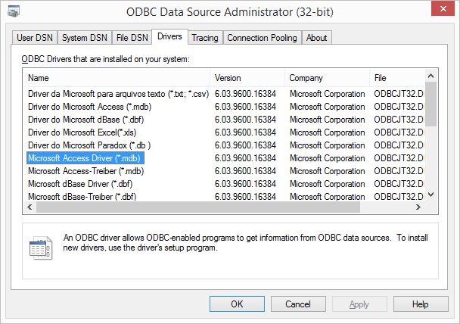460x324 pixels.
Task: Click the vertical scrollbar up arrow
Action: coord(430,76)
